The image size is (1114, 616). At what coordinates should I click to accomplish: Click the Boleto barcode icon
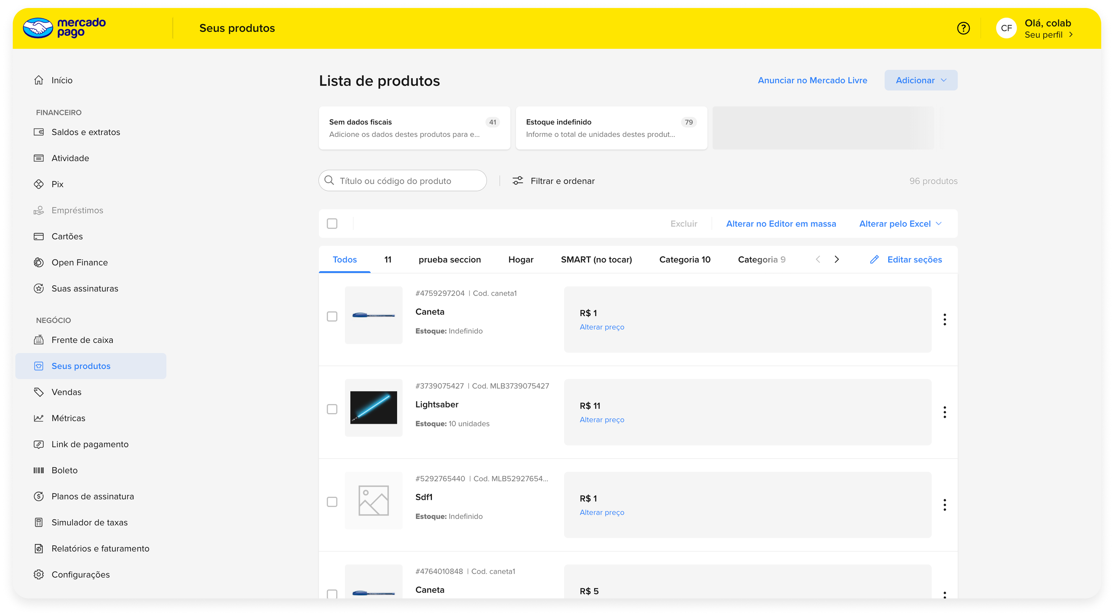(x=38, y=470)
